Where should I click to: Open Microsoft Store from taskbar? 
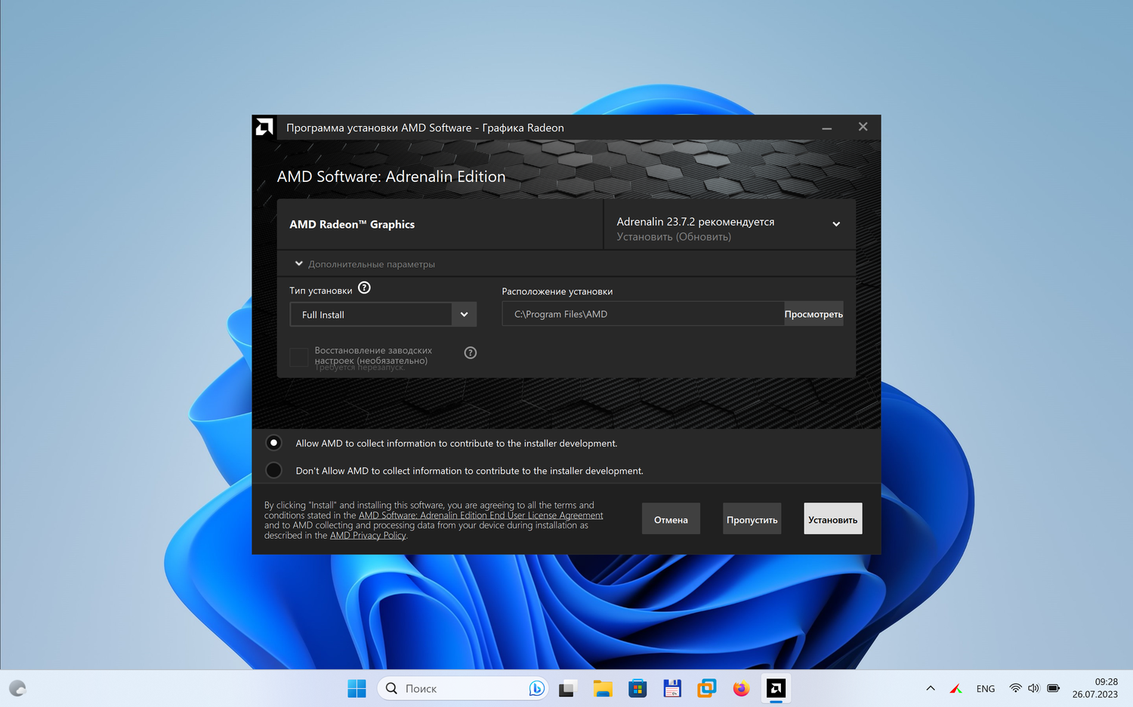638,688
